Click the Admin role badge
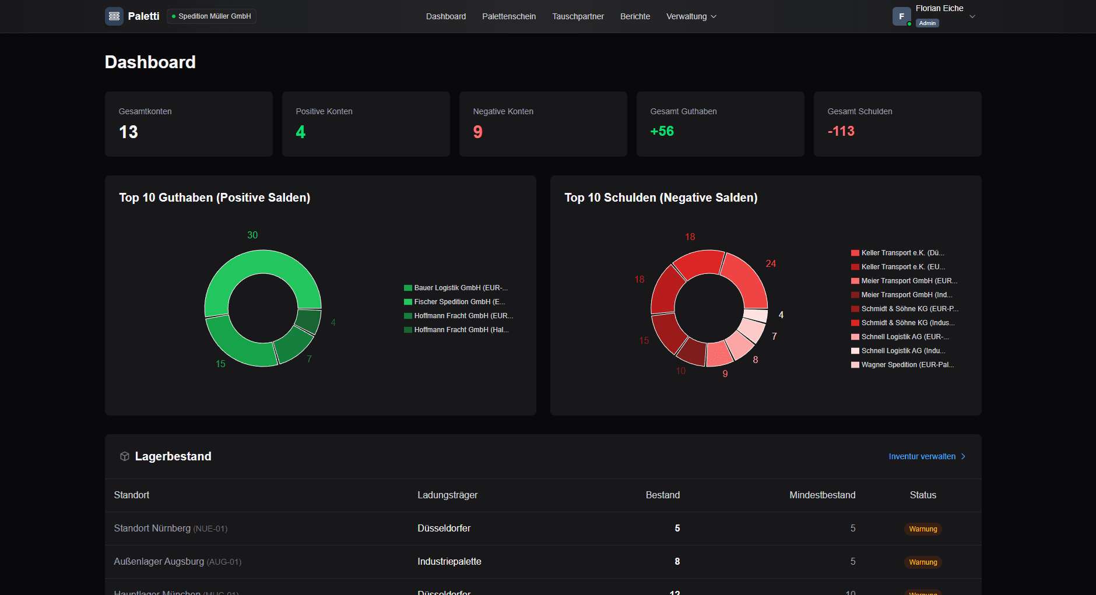 (x=927, y=23)
